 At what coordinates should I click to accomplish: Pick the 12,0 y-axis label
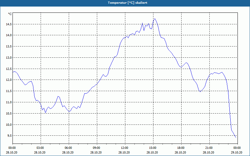(9, 80)
